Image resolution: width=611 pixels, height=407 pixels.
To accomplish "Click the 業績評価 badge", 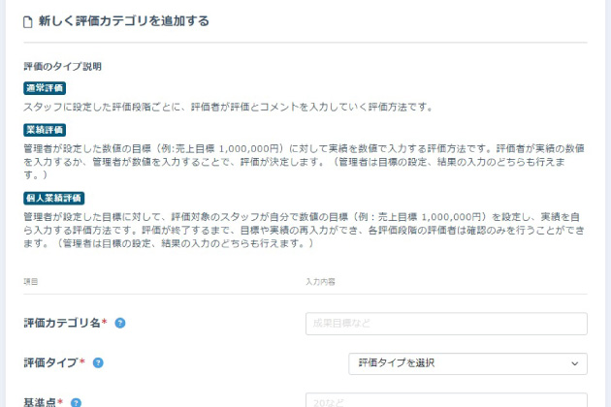I will 45,130.
